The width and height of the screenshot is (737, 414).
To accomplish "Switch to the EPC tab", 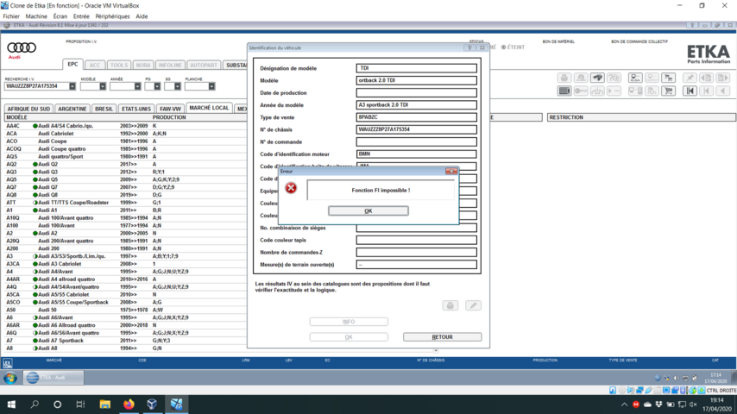I will pos(72,65).
